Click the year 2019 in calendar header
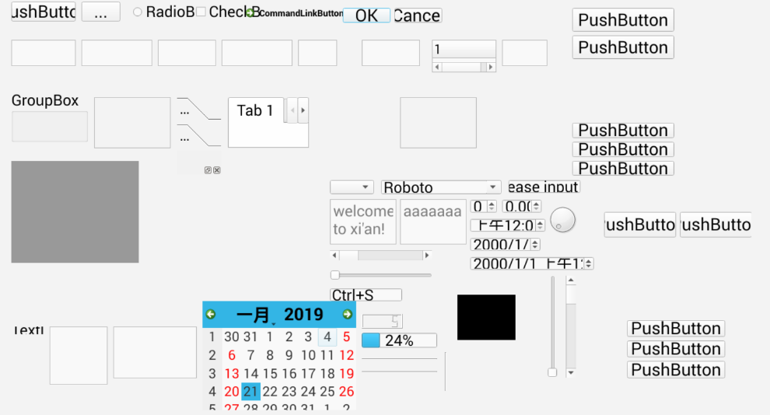 click(x=303, y=315)
